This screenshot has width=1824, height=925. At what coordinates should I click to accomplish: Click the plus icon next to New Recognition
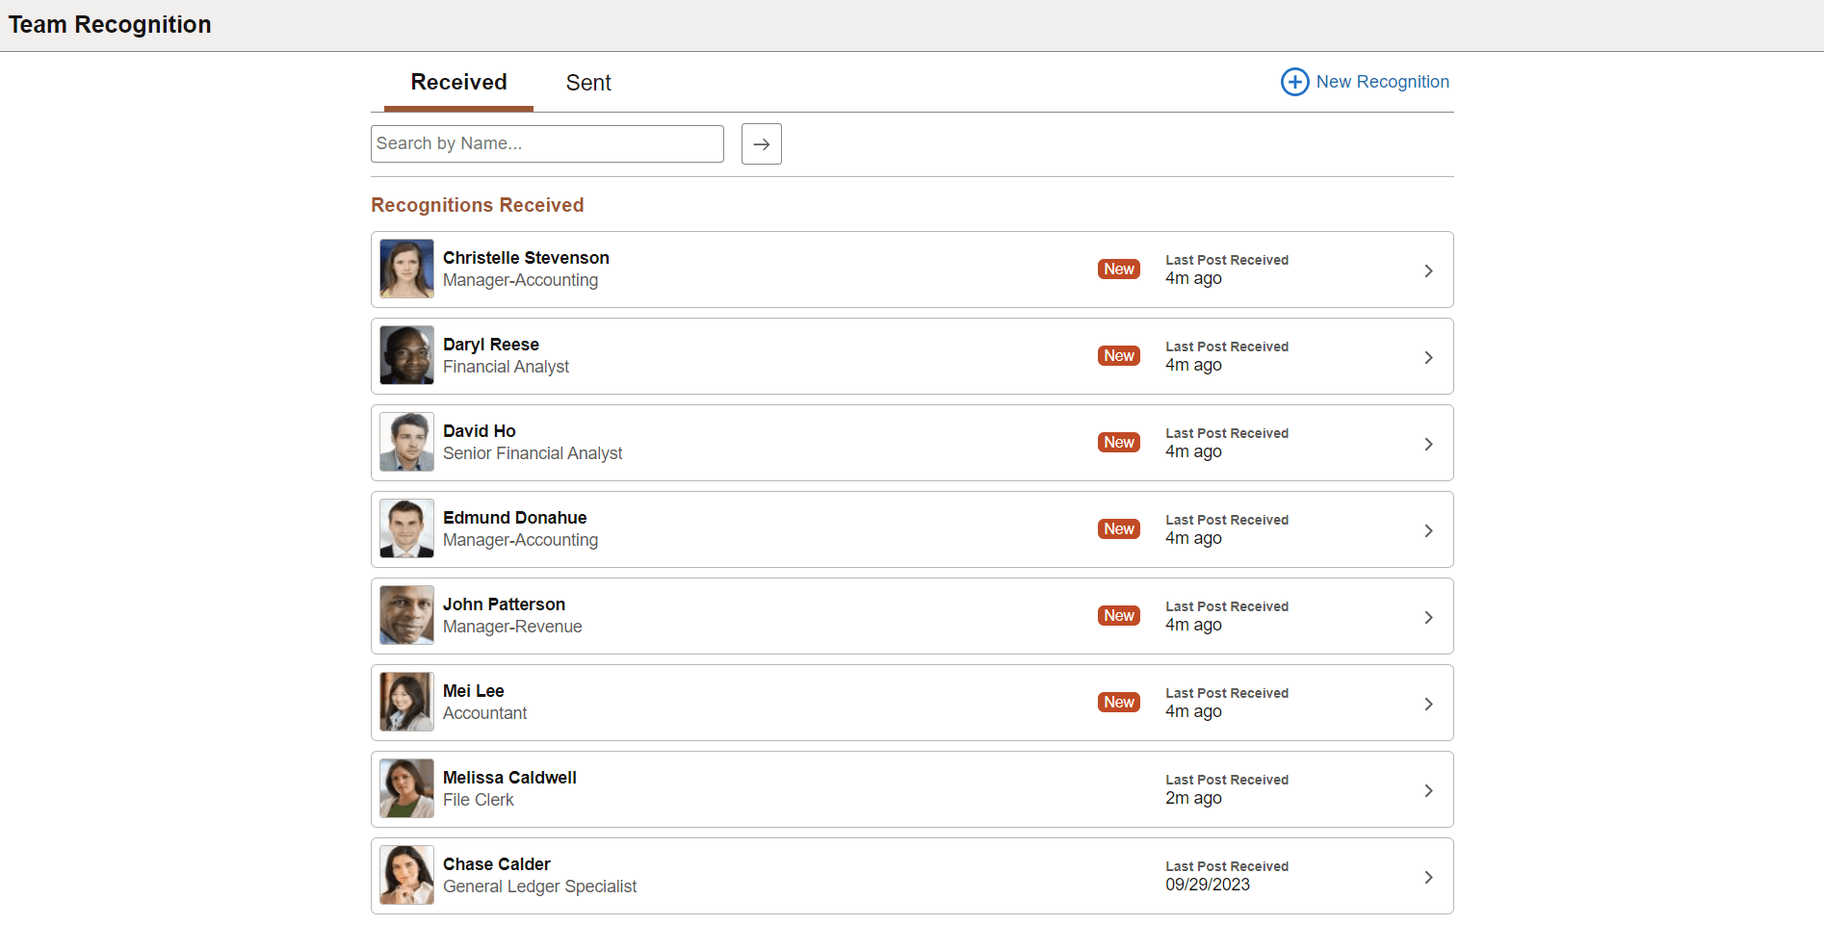click(1294, 82)
